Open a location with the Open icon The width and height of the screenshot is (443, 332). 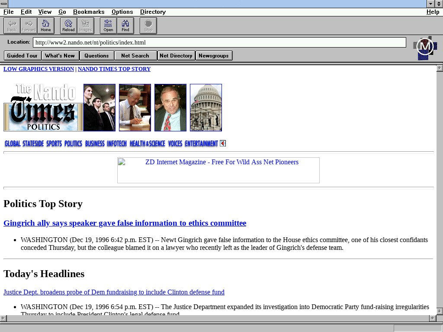click(108, 26)
